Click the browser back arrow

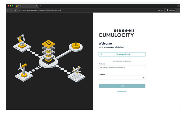tap(8, 10)
